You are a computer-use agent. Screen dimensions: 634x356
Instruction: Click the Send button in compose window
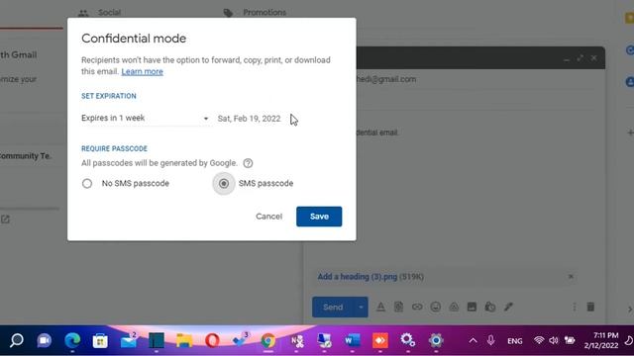(x=333, y=308)
